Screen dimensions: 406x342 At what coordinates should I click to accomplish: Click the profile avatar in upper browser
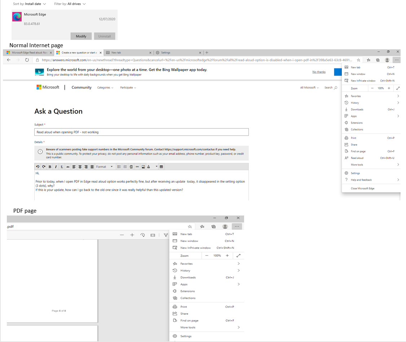[387, 60]
